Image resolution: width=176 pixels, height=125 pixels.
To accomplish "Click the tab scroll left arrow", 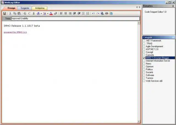I will (x=137, y=7).
